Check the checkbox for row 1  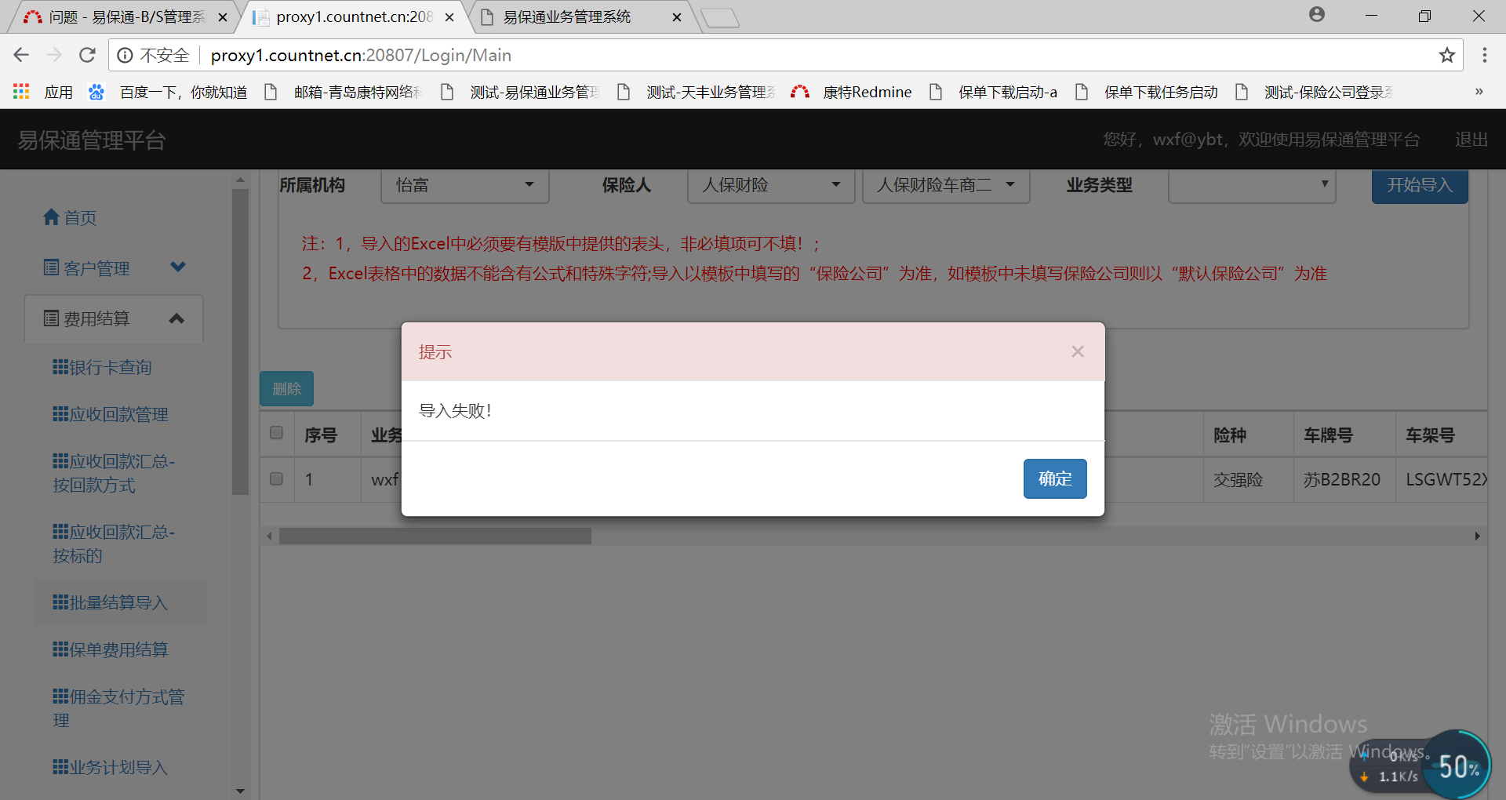click(x=276, y=478)
